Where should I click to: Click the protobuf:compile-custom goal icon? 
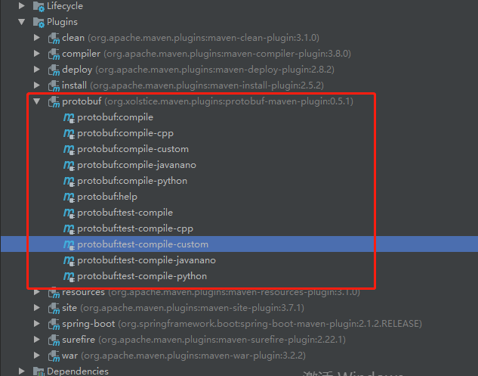pyautogui.click(x=69, y=149)
